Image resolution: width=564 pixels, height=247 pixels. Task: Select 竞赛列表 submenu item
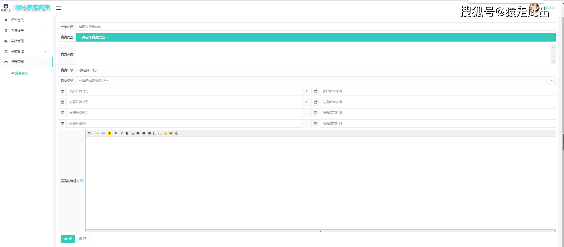tap(21, 73)
